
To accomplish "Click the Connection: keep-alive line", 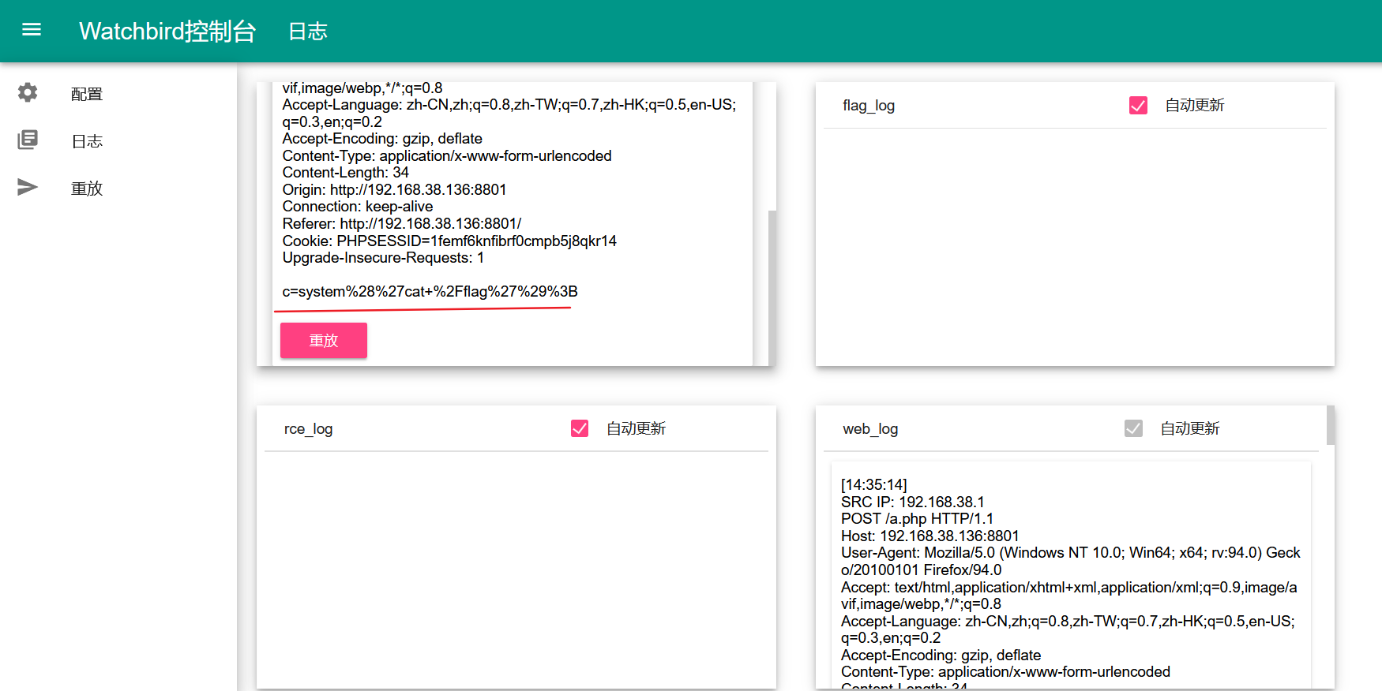I will (357, 207).
